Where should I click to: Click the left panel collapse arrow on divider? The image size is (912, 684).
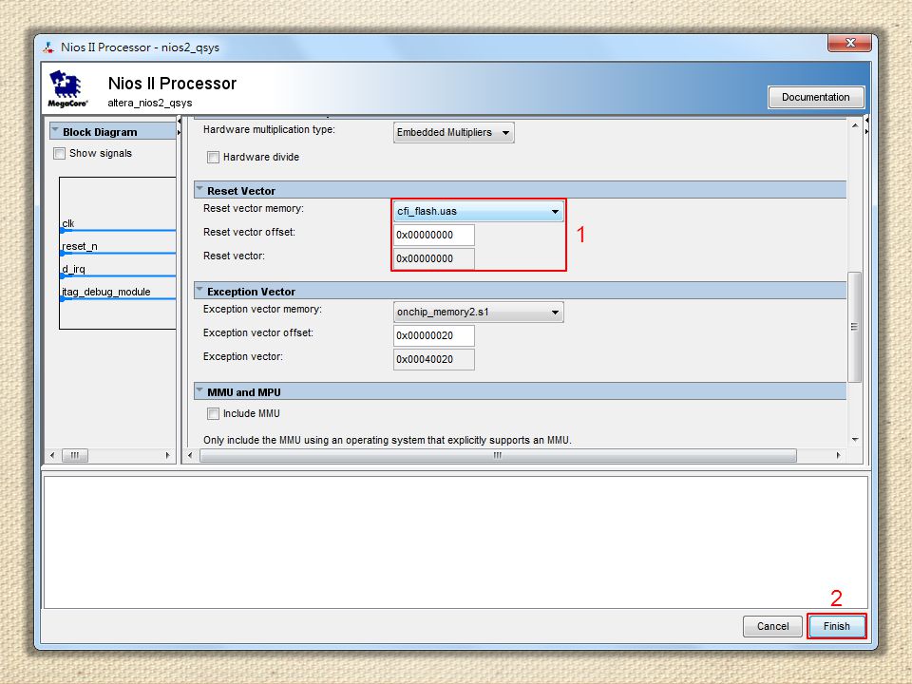(x=179, y=120)
